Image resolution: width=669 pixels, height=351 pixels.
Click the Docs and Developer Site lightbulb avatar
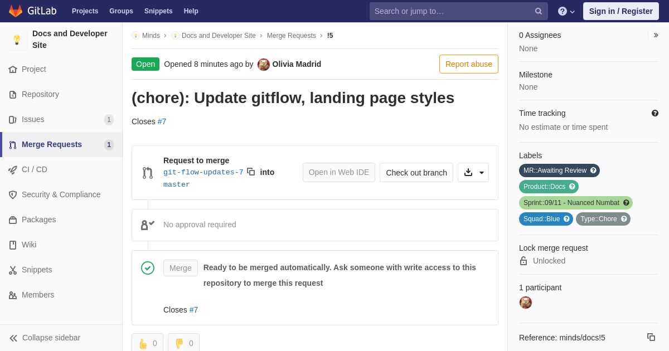17,40
